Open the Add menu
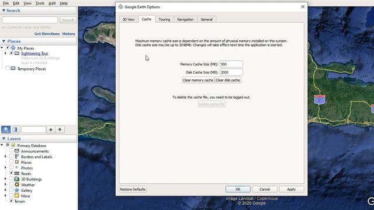Image resolution: width=374 pixels, height=210 pixels. [52, 3]
